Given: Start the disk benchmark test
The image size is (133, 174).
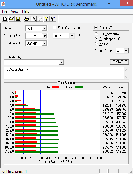Looking at the screenshot, I should (119, 62).
